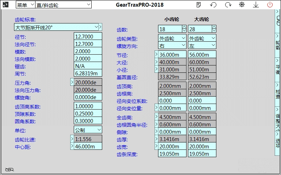281x175 pixels.
Task: Open the 平衡 side tab
Action: click(278, 70)
